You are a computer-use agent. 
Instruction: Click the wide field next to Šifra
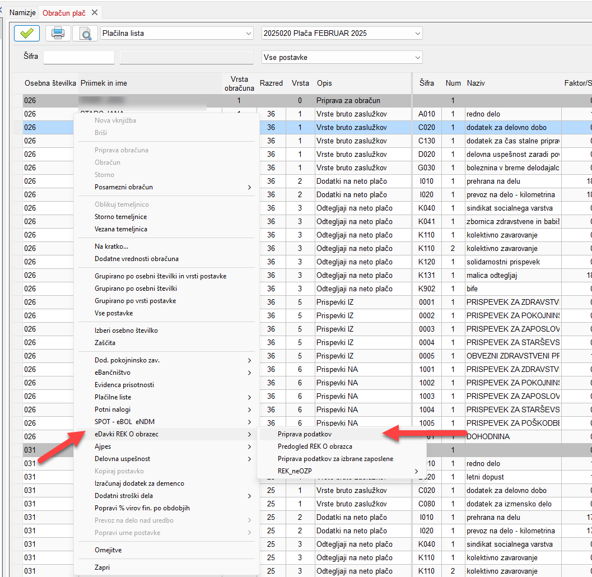(187, 57)
